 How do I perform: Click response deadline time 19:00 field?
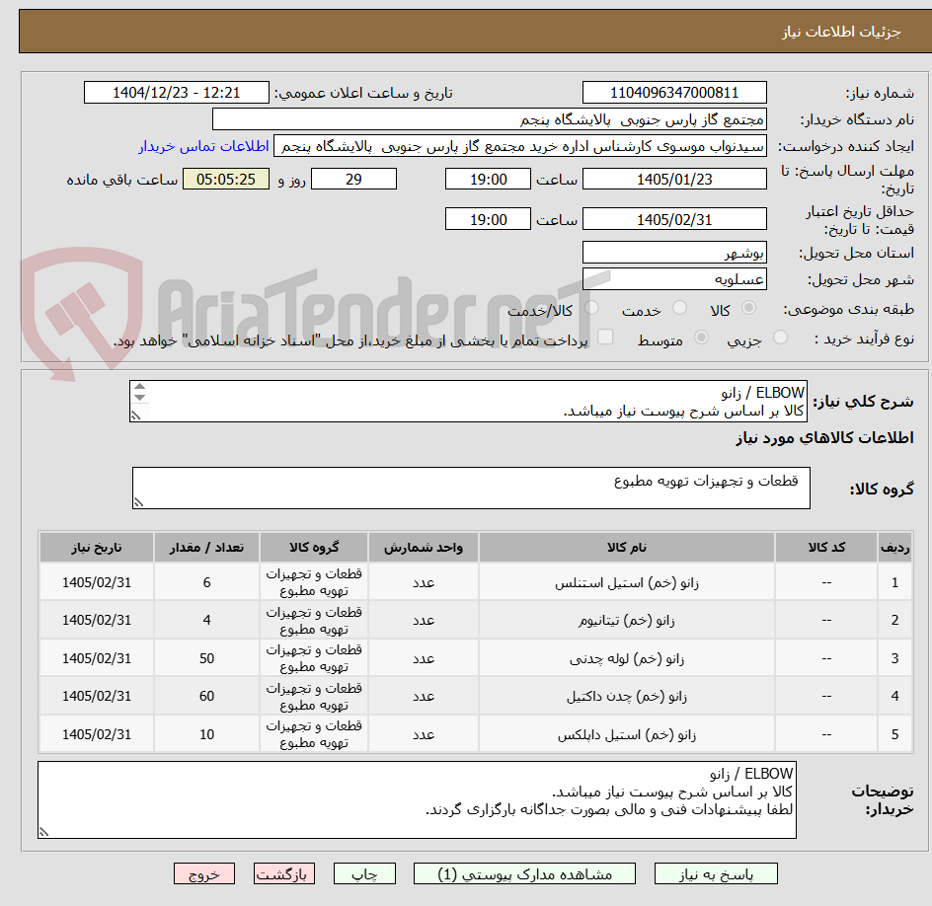pyautogui.click(x=488, y=179)
